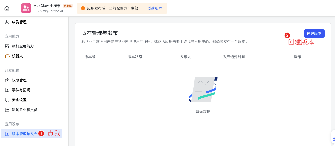Click the 版本状态 column header
The image size is (335, 146).
135,57
